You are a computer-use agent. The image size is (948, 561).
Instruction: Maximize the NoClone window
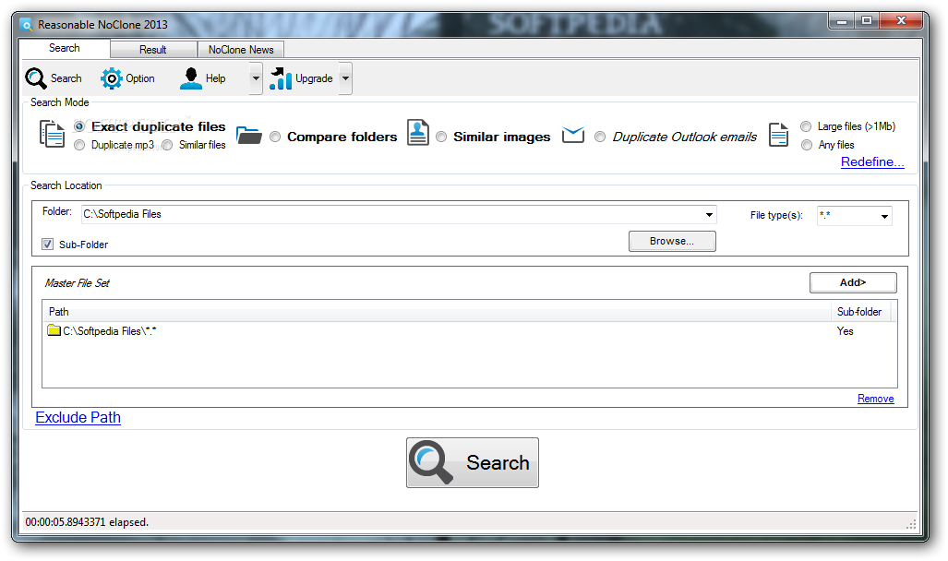tap(867, 21)
